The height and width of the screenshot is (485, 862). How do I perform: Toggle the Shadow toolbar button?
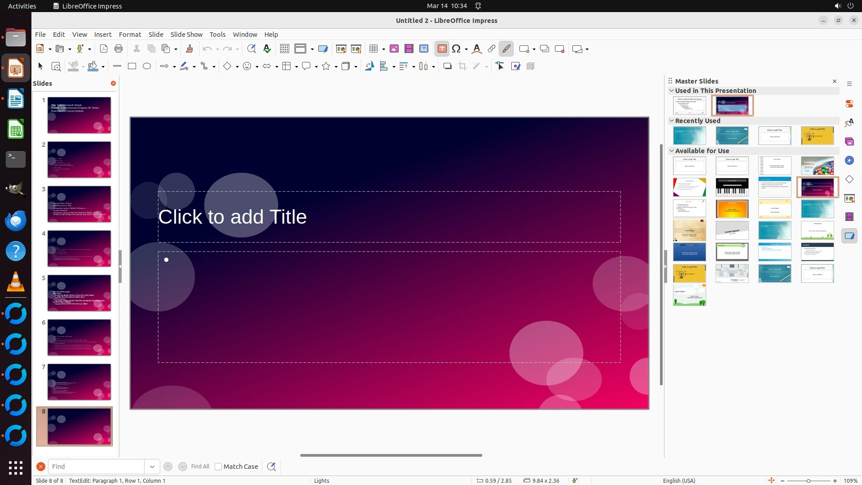coord(447,66)
